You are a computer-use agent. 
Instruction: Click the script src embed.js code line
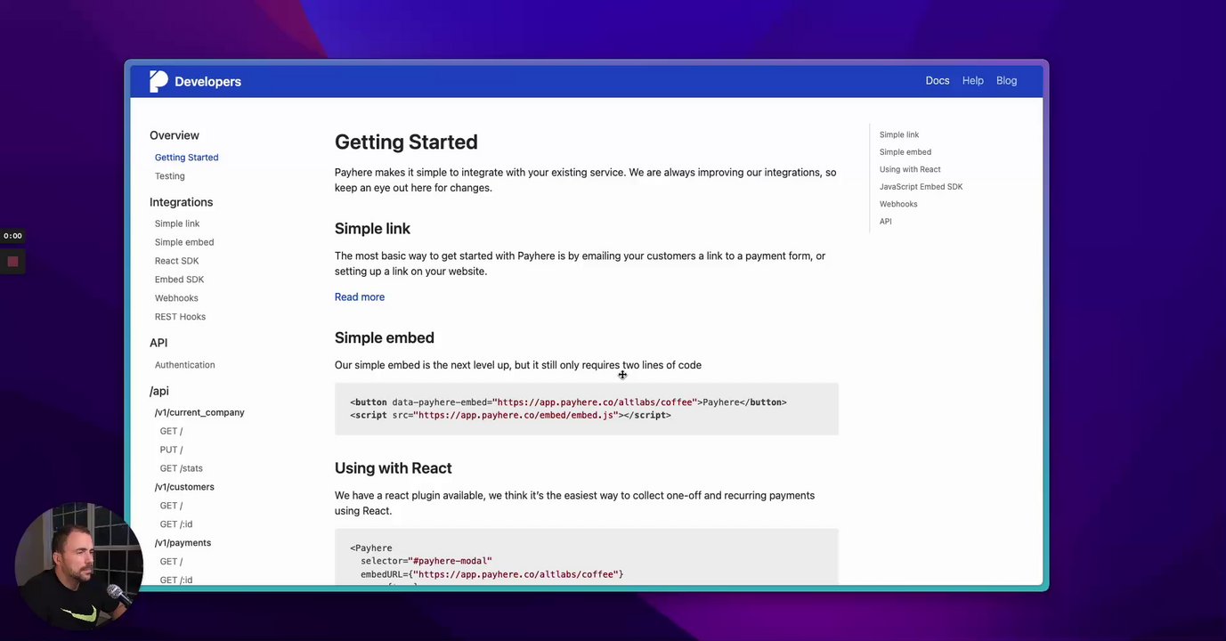[x=510, y=415]
